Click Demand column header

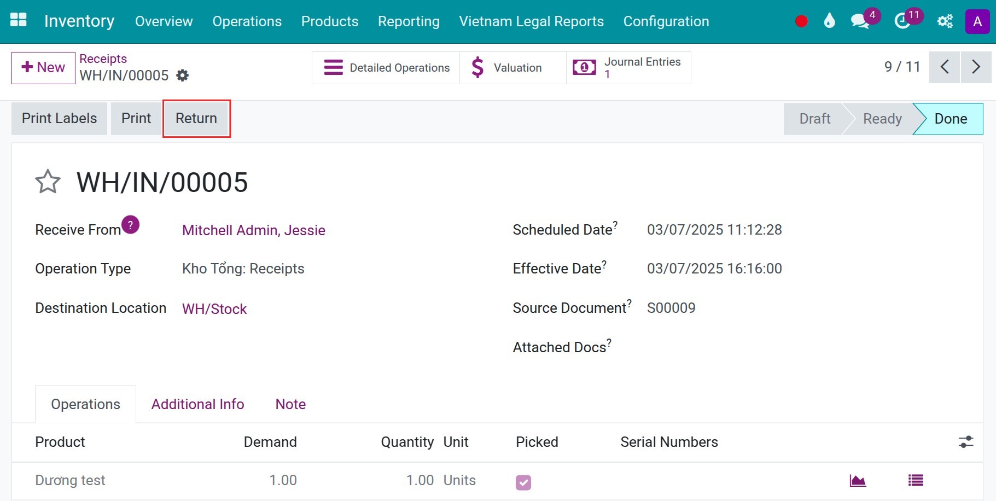tap(270, 442)
